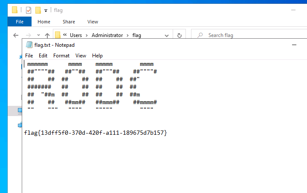Image resolution: width=307 pixels, height=193 pixels.
Task: Click the flag text line in Notepad
Action: [96, 133]
